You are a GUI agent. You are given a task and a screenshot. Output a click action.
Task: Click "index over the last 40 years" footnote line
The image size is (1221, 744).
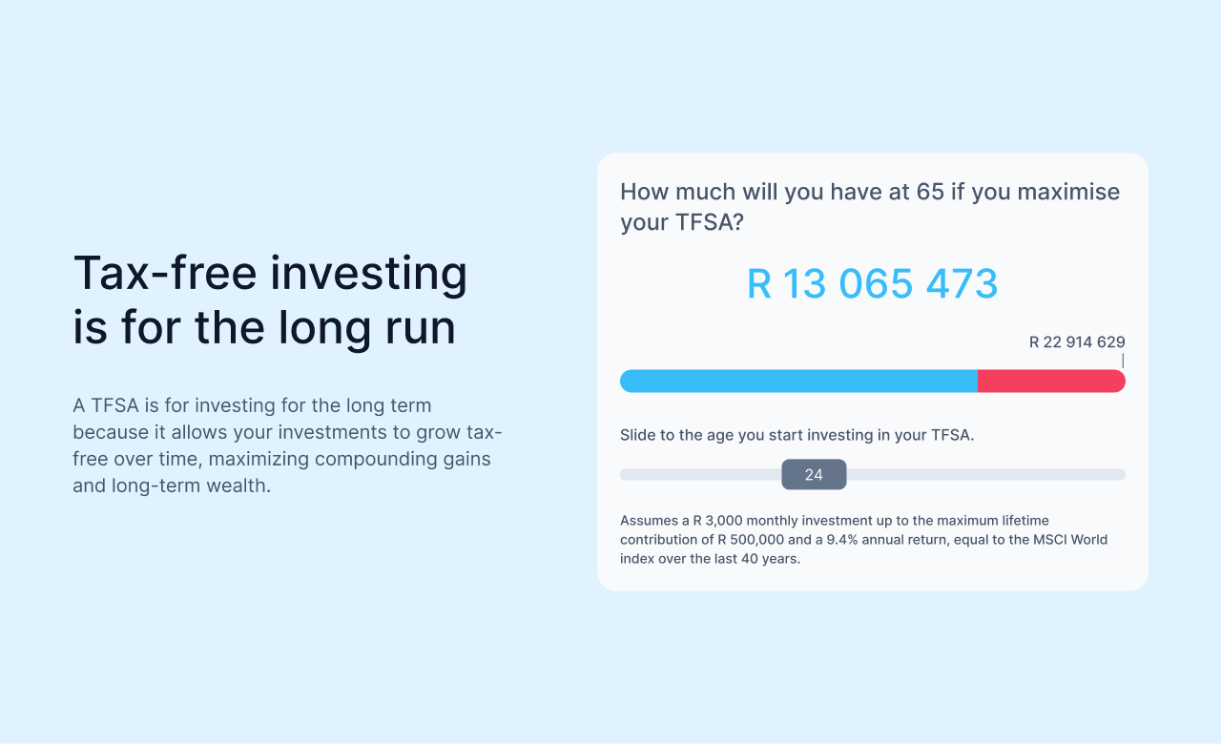pos(710,559)
